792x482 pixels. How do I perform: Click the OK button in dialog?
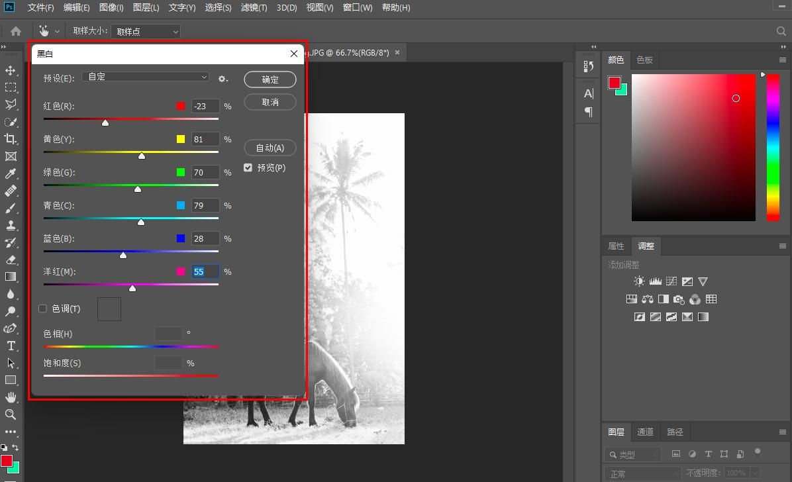[x=270, y=79]
